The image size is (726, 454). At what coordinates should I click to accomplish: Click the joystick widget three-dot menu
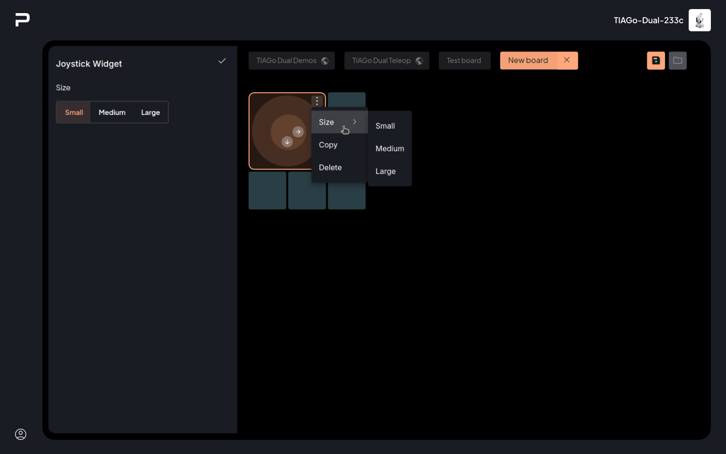click(317, 101)
